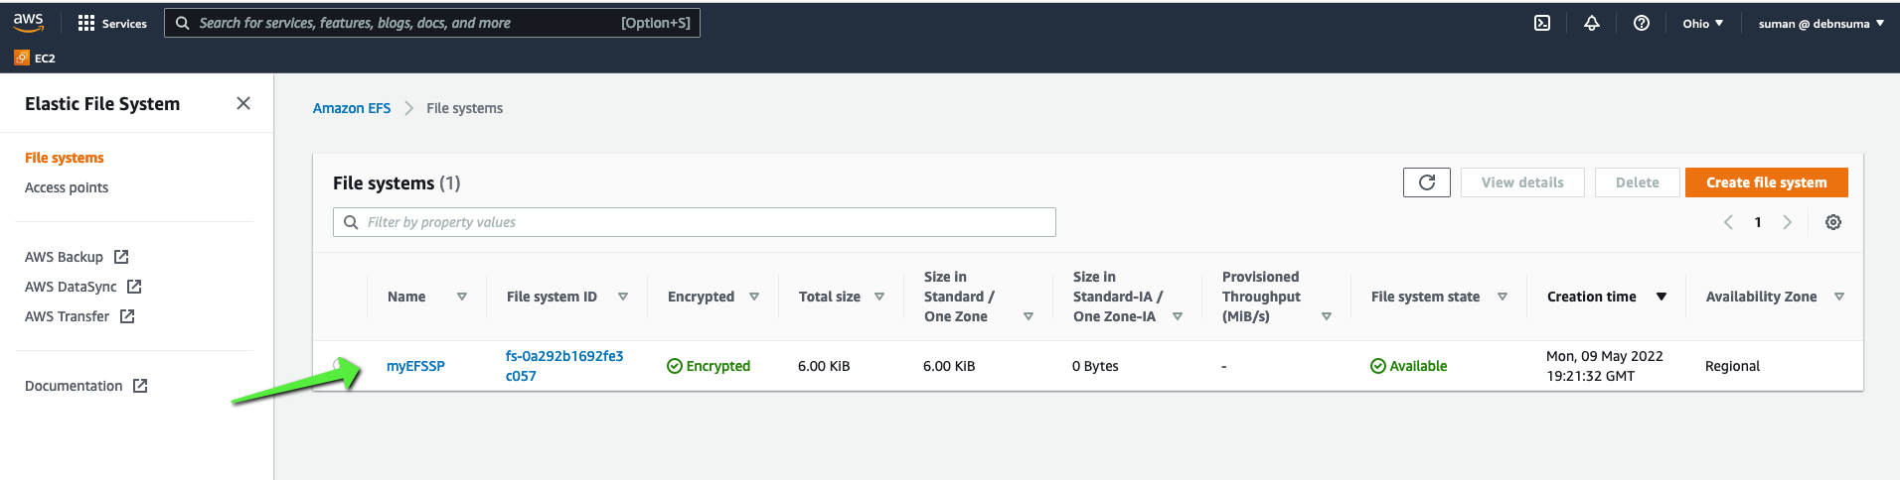Click the Create file system button
The width and height of the screenshot is (1900, 480).
(x=1767, y=182)
